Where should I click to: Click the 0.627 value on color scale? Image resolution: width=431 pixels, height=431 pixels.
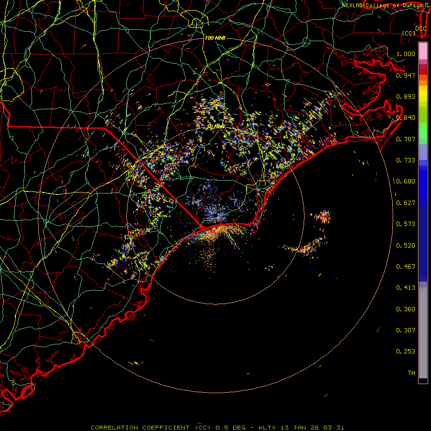(406, 203)
